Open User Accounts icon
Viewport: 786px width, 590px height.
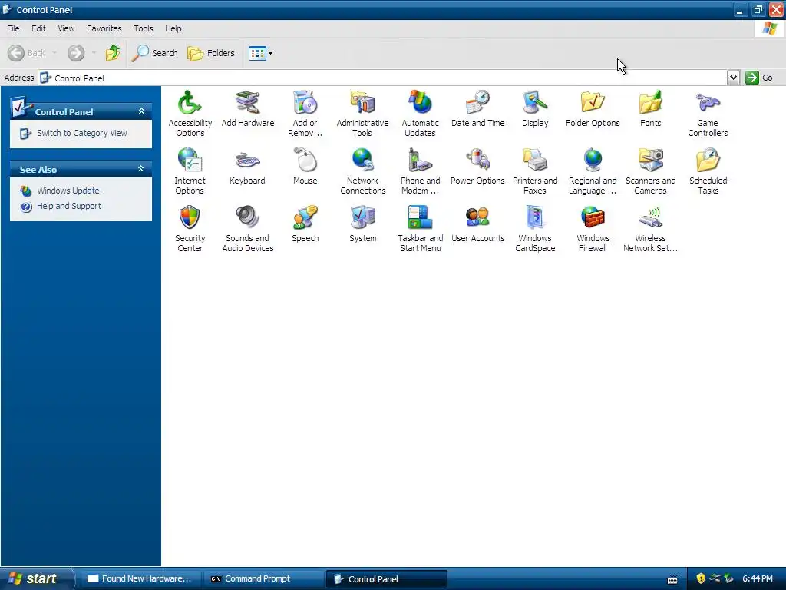click(x=477, y=217)
